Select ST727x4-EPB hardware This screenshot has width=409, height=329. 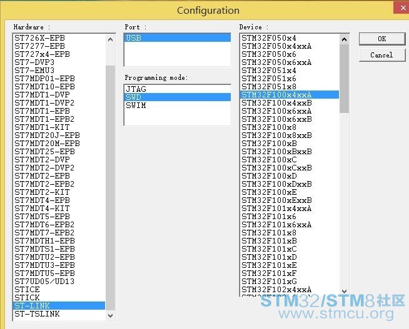pos(59,54)
